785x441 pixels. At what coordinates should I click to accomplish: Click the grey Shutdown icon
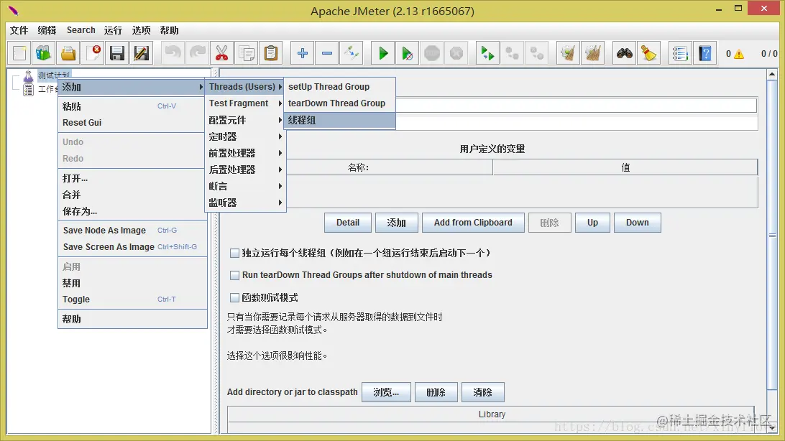click(x=456, y=53)
